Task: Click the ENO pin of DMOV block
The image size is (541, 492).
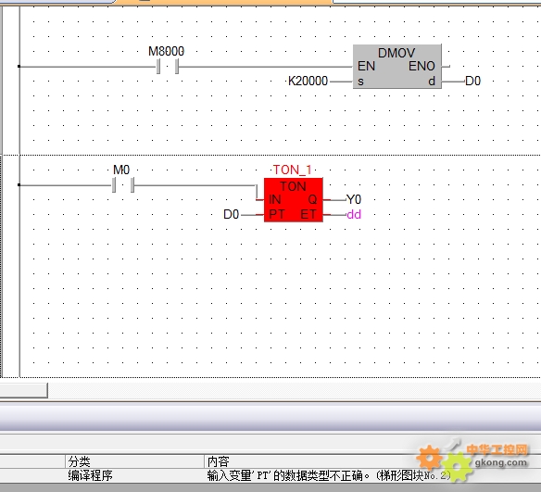Action: point(421,66)
